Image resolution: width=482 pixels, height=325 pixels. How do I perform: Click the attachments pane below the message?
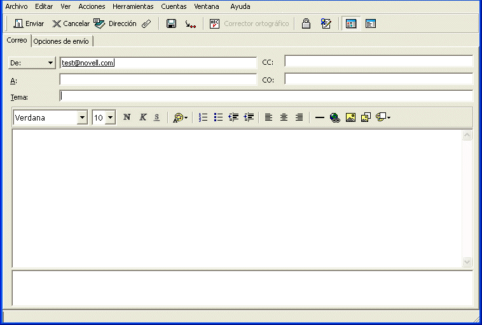(242, 288)
